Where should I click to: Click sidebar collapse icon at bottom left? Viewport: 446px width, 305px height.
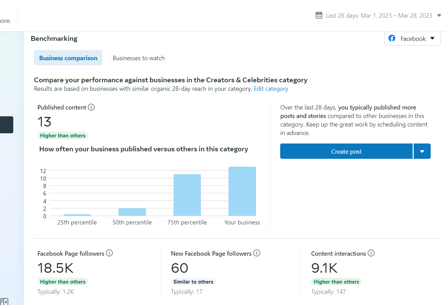(x=4, y=302)
